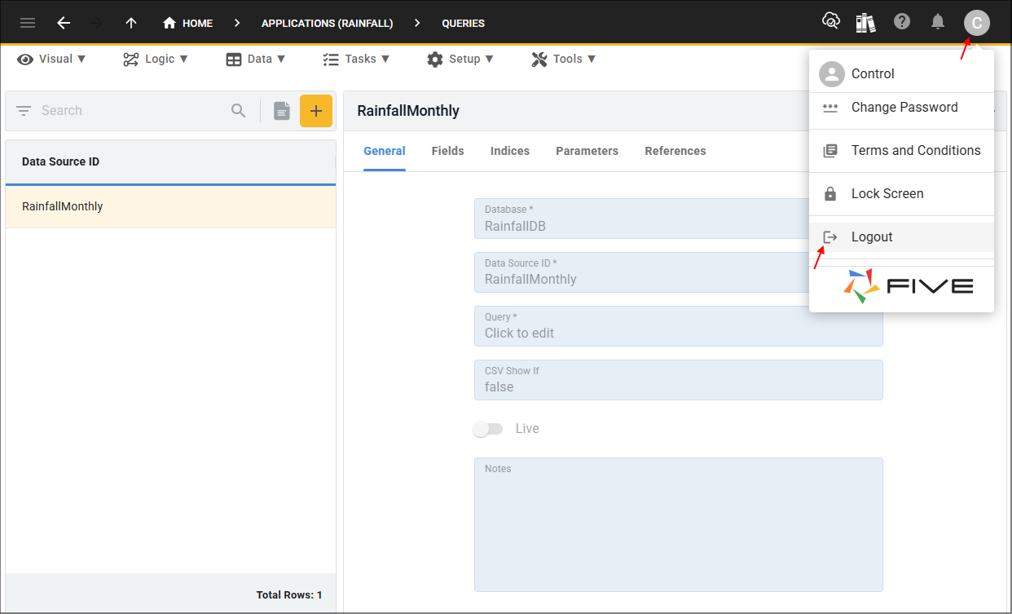The width and height of the screenshot is (1012, 614).
Task: Click the user avatar C icon
Action: pos(976,23)
